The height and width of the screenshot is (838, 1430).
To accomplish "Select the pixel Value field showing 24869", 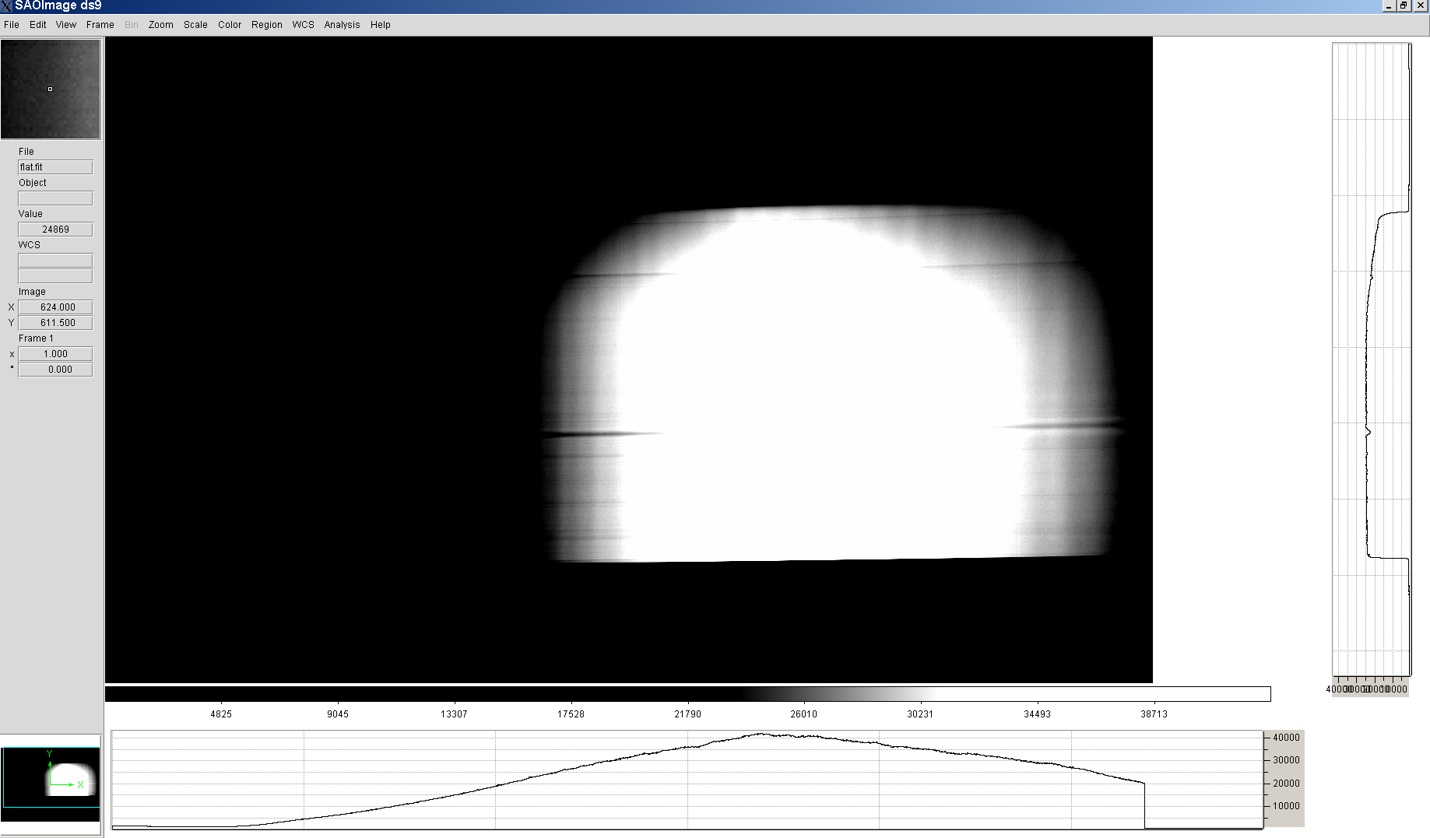I will pos(55,230).
